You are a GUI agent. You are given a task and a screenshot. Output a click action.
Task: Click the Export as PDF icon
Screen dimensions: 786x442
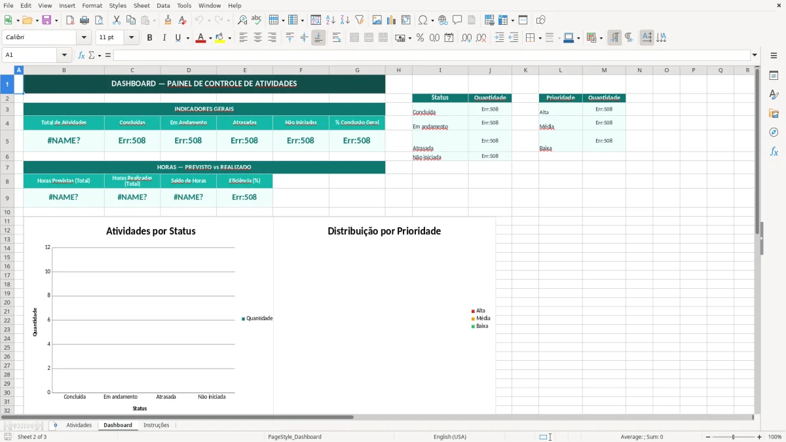tap(70, 20)
